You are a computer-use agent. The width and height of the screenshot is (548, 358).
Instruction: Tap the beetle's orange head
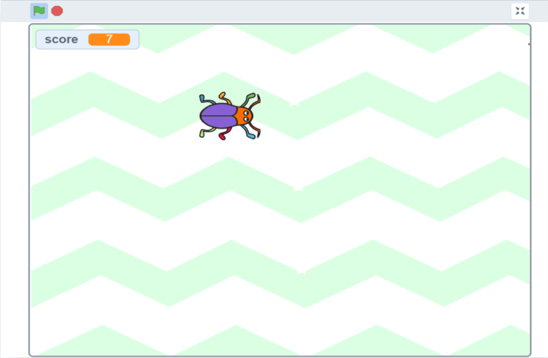pos(244,116)
